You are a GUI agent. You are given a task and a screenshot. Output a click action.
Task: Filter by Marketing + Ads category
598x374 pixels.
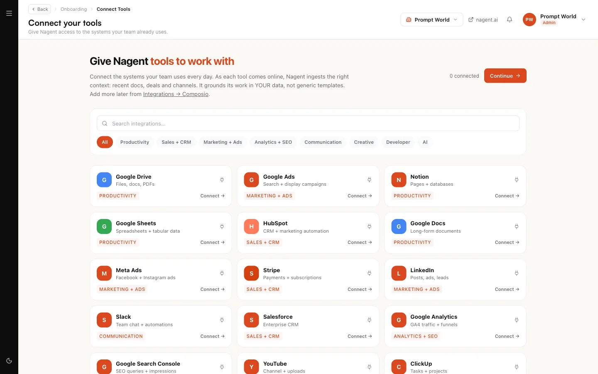pyautogui.click(x=223, y=142)
